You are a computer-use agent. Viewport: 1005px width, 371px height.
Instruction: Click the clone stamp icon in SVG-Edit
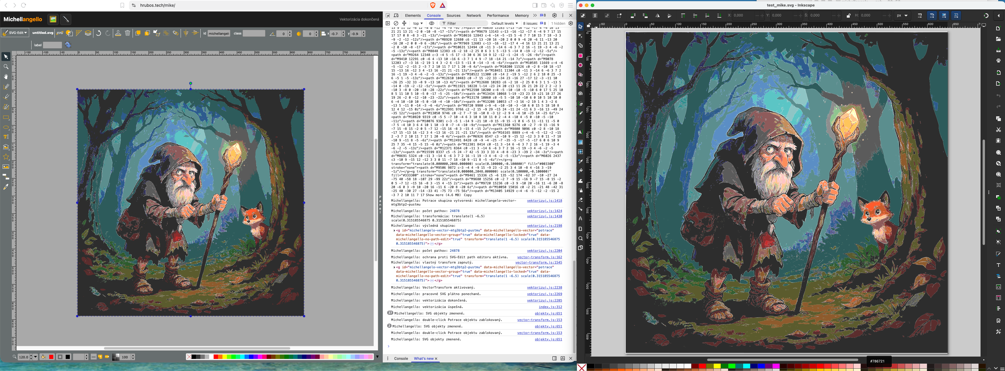pyautogui.click(x=118, y=33)
